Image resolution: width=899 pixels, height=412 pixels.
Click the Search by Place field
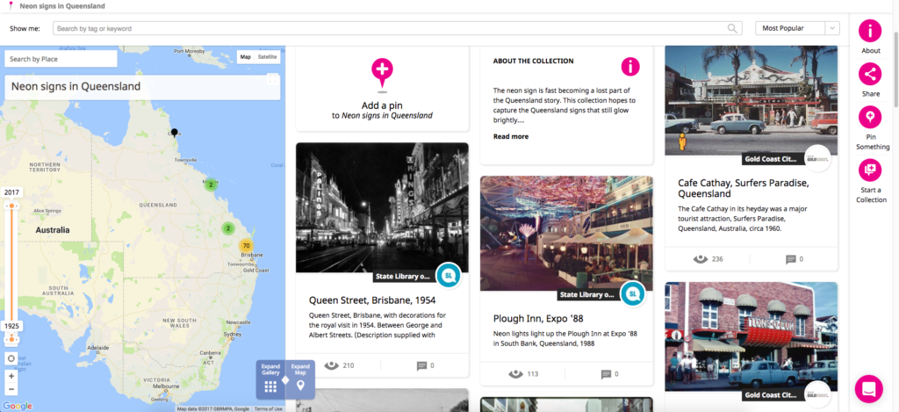[x=61, y=59]
